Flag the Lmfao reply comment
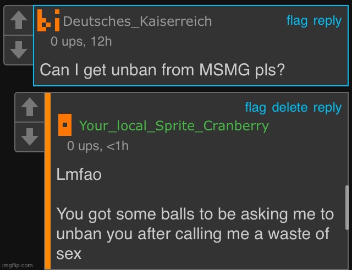The width and height of the screenshot is (352, 270). (255, 108)
